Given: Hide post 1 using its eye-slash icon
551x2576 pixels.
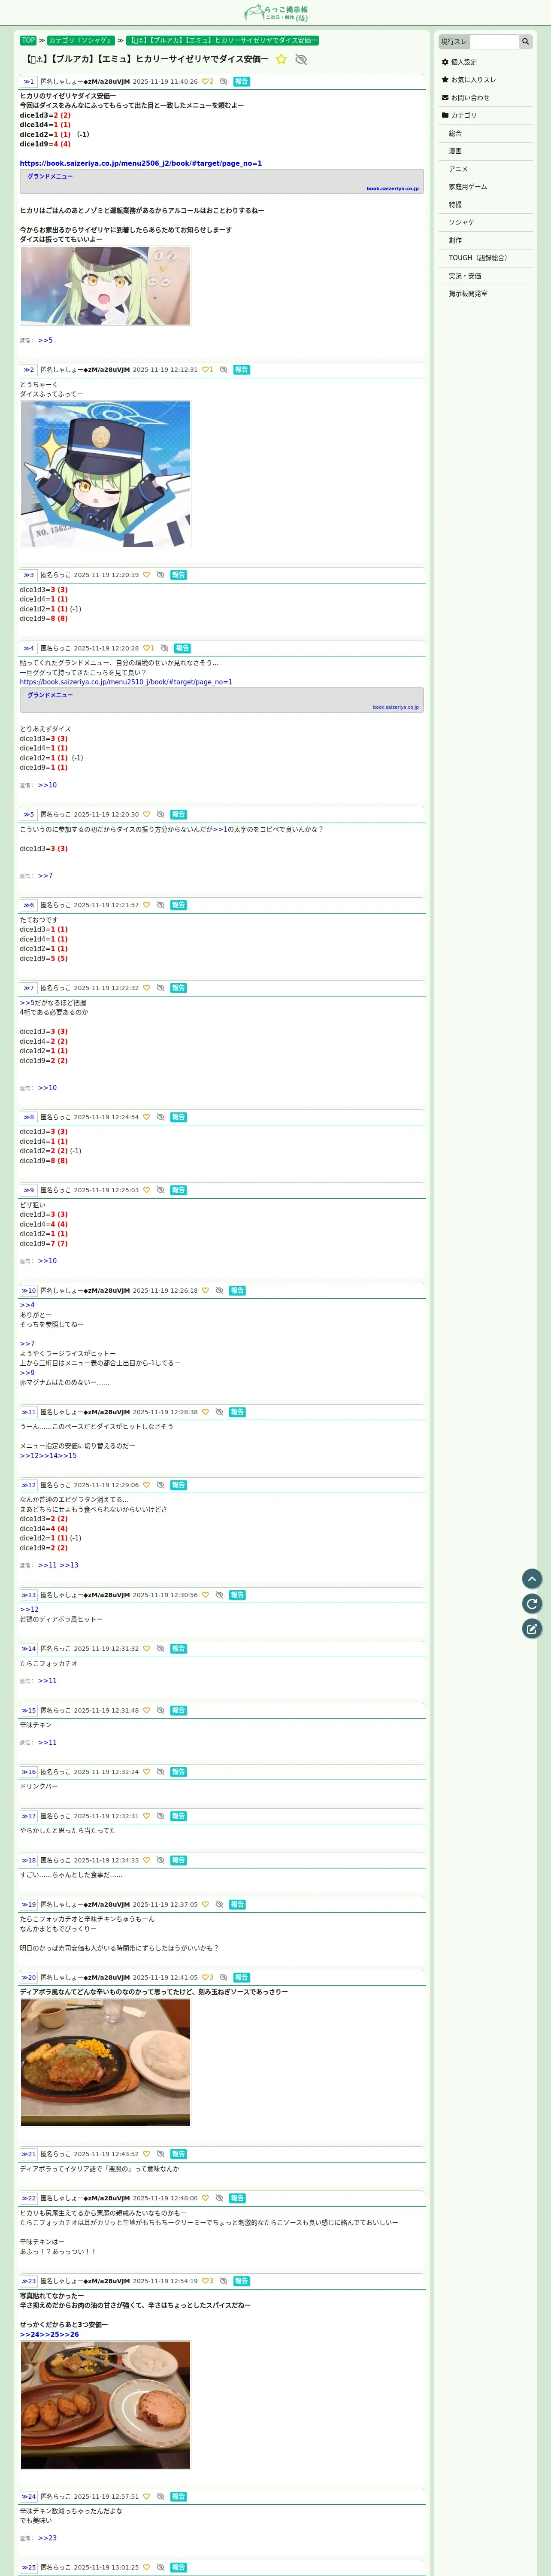Looking at the screenshot, I should [223, 82].
